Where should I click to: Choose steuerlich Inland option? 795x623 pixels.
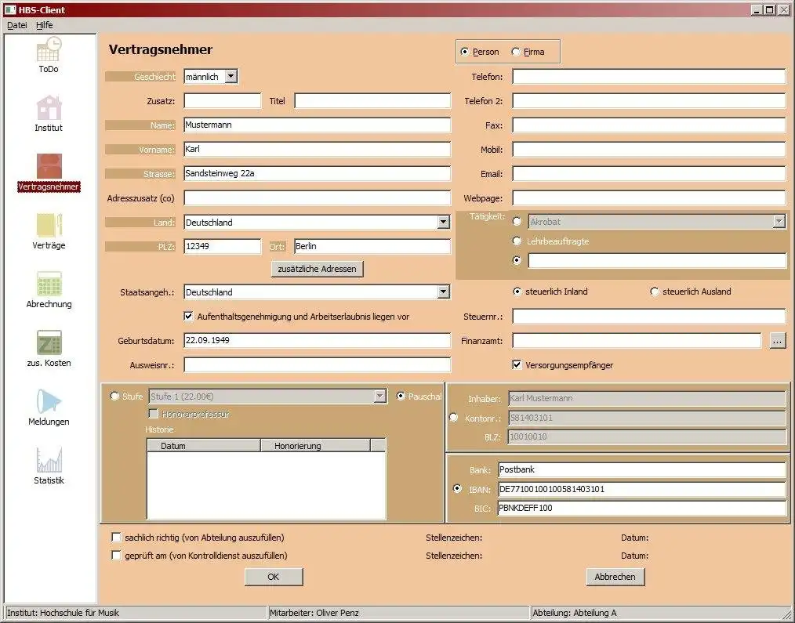pyautogui.click(x=517, y=292)
